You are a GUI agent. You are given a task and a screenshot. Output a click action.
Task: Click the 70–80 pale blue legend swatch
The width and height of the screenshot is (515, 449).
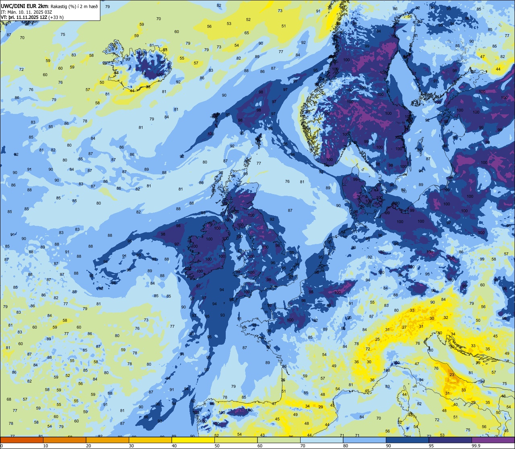click(321, 440)
